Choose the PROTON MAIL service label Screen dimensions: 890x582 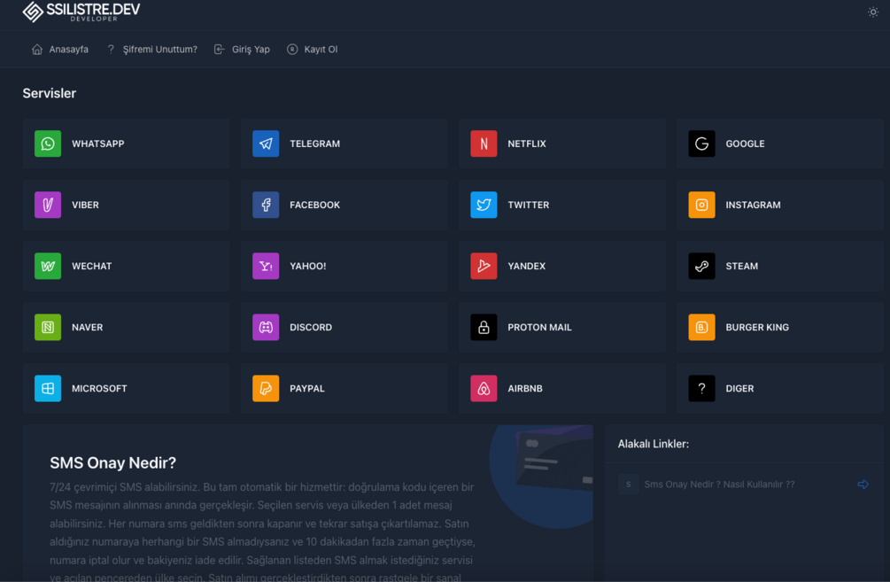tap(540, 328)
